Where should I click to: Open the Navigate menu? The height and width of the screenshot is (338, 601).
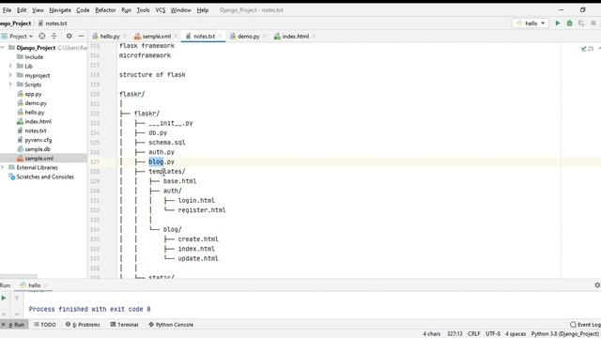(60, 10)
